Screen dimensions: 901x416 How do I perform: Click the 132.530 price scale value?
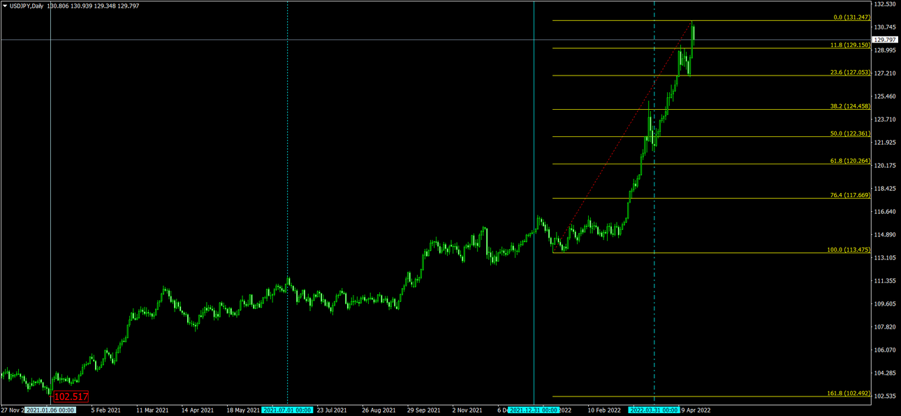[x=885, y=4]
